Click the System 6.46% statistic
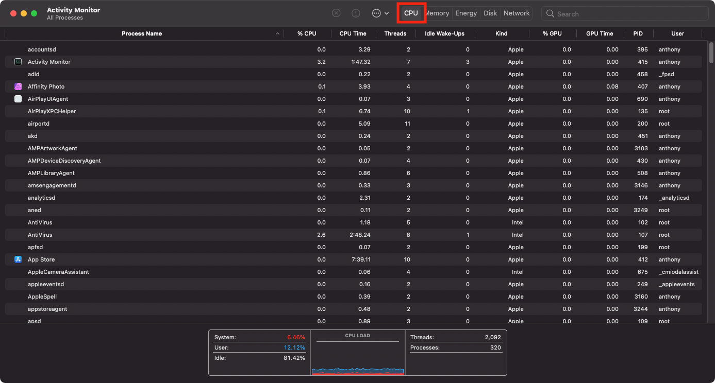715x383 pixels. pos(260,337)
